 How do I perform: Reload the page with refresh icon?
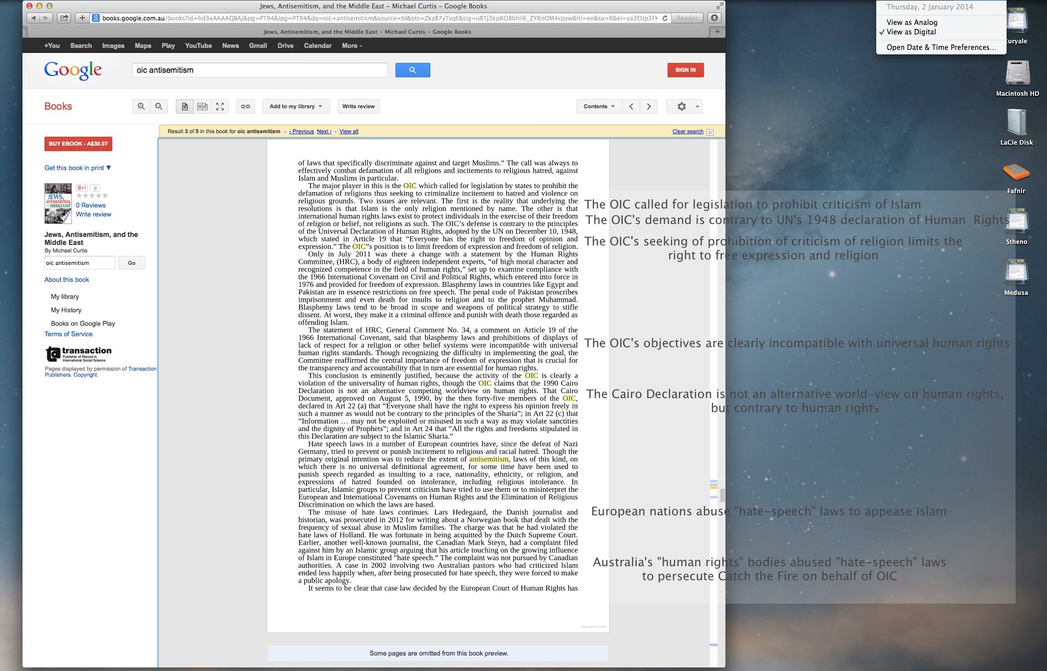tap(665, 18)
